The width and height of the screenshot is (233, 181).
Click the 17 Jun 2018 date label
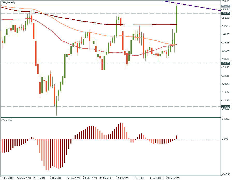(7, 178)
